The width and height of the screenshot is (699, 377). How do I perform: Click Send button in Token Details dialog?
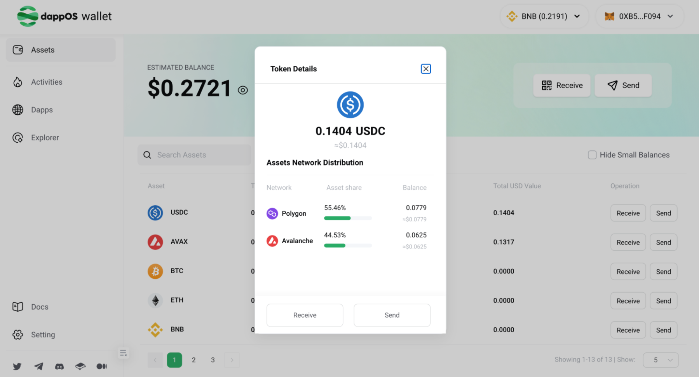click(392, 315)
